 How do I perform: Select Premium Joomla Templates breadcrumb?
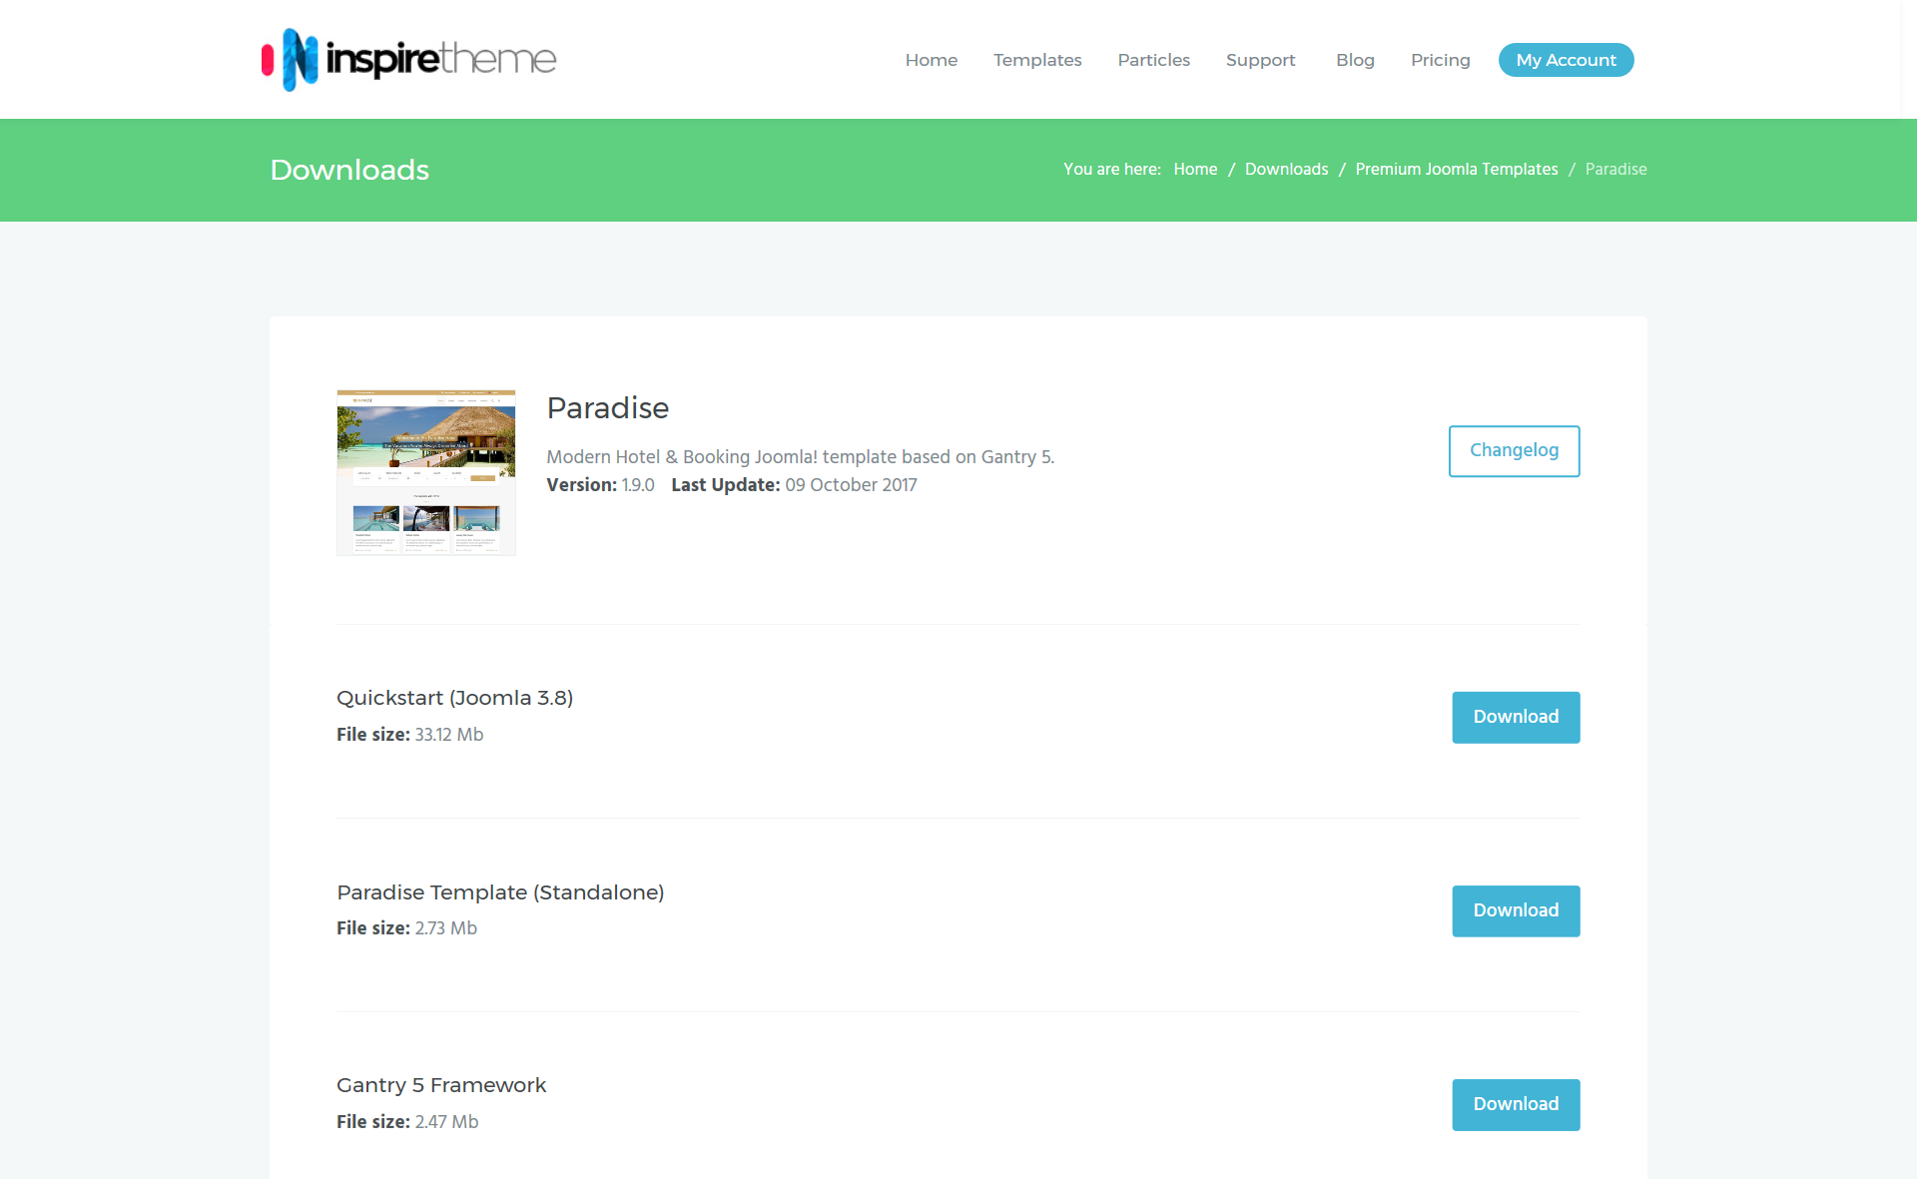tap(1457, 169)
